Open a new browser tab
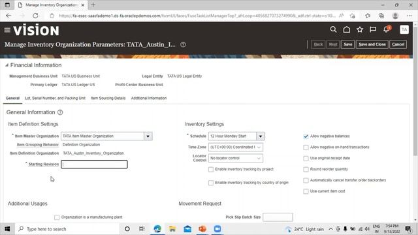The width and height of the screenshot is (418, 235). tap(93, 5)
